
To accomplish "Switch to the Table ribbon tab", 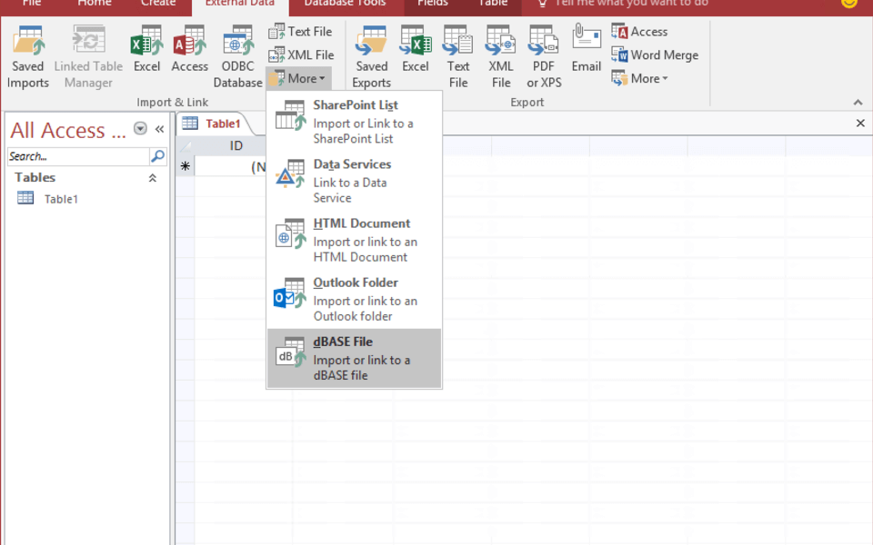I will tap(493, 5).
